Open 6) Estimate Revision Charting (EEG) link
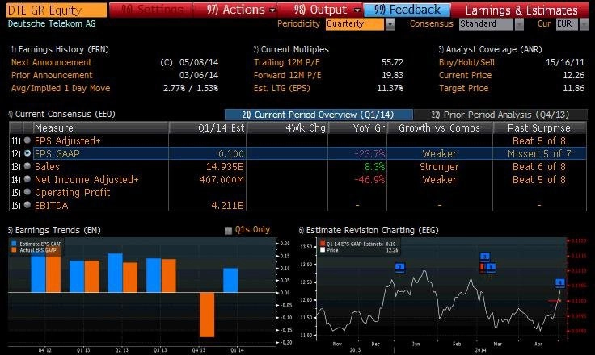The width and height of the screenshot is (595, 355). pos(369,230)
